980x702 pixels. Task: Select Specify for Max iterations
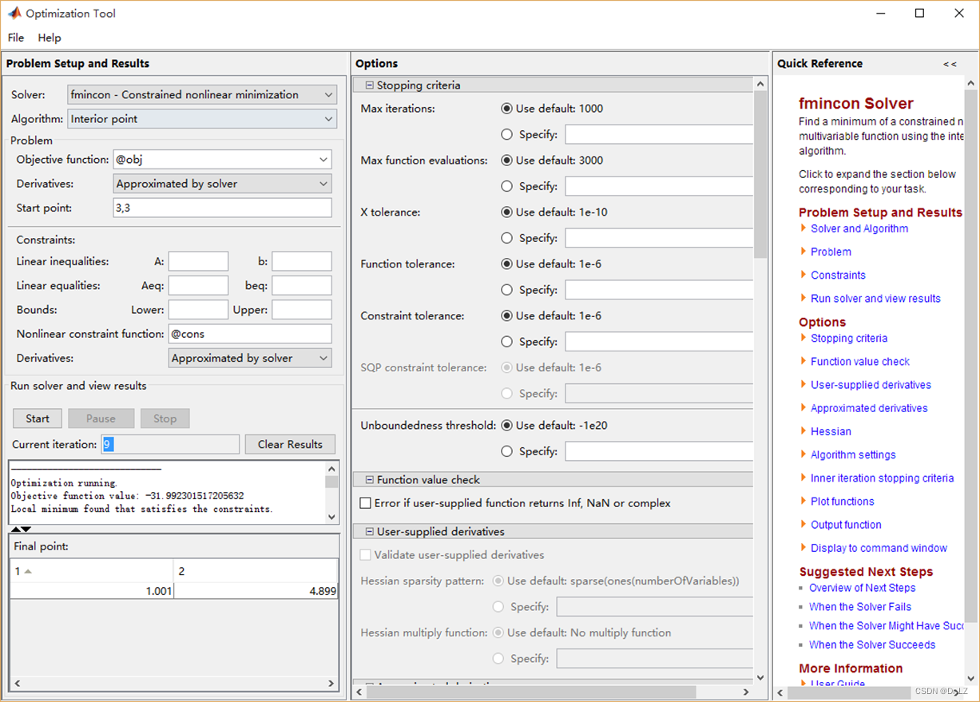(506, 134)
